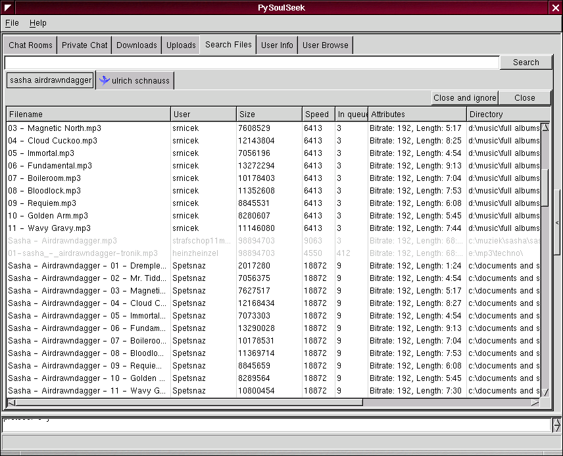
Task: Sort results by Size column header
Action: (269, 114)
